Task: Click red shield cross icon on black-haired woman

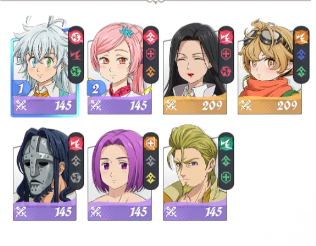Action: point(226,54)
